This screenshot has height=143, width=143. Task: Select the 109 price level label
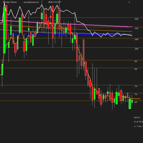(136, 39)
